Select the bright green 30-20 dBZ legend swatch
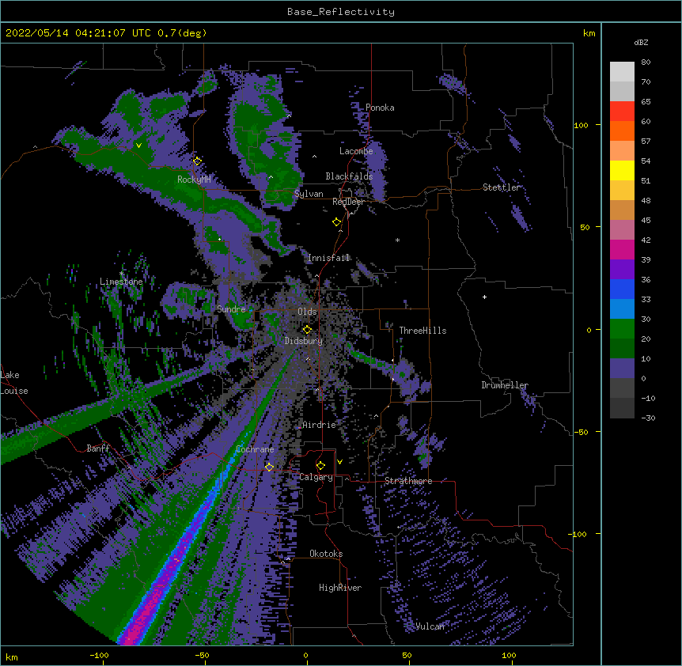Image resolution: width=682 pixels, height=666 pixels. click(622, 329)
